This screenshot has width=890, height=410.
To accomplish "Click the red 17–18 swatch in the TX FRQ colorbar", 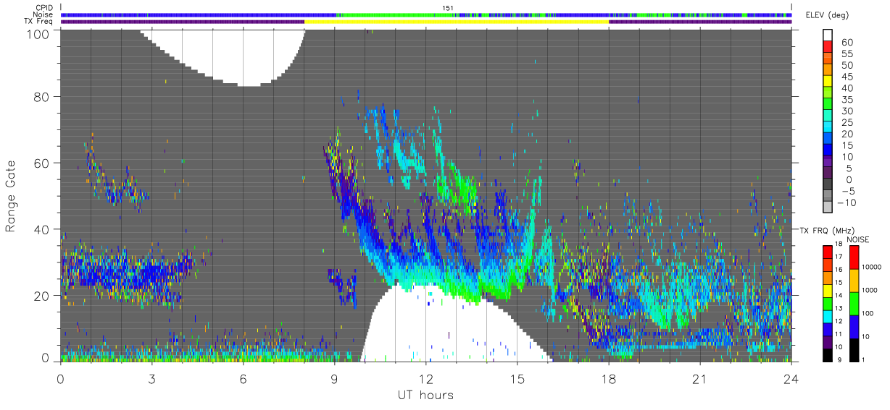I will 827,252.
